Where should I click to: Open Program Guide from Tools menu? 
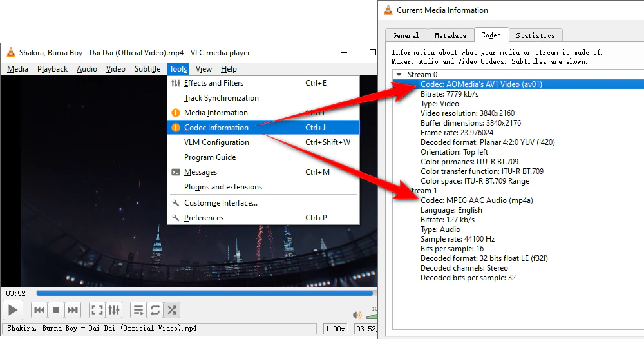[263, 157]
